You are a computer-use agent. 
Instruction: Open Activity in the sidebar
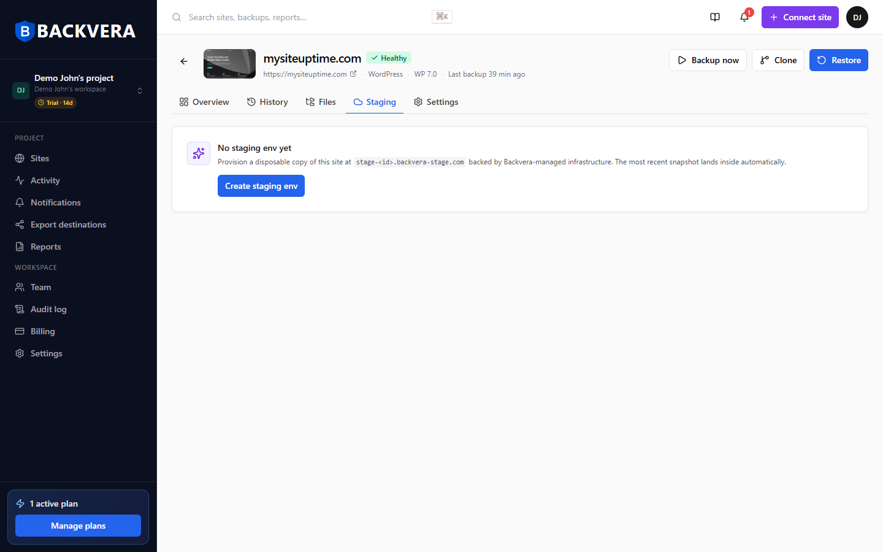coord(78,180)
